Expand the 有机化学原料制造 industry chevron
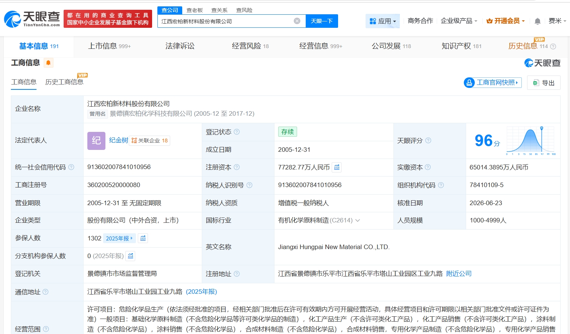Image resolution: width=570 pixels, height=334 pixels. [358, 221]
